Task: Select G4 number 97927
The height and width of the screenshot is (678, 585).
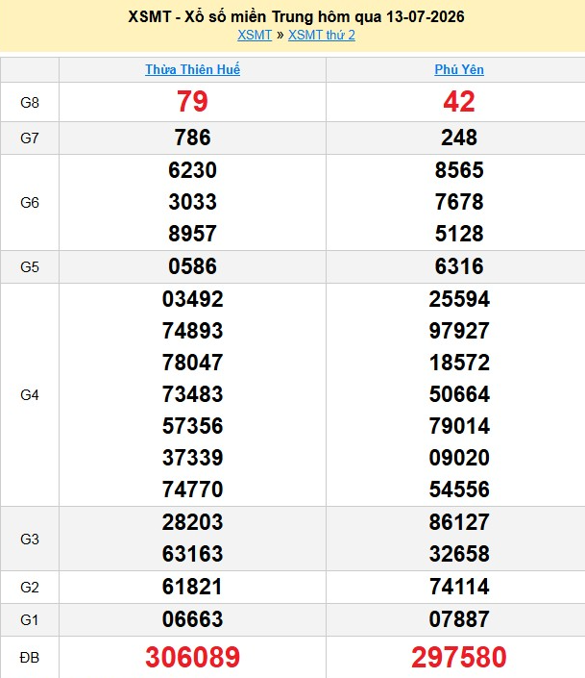Action: point(459,331)
